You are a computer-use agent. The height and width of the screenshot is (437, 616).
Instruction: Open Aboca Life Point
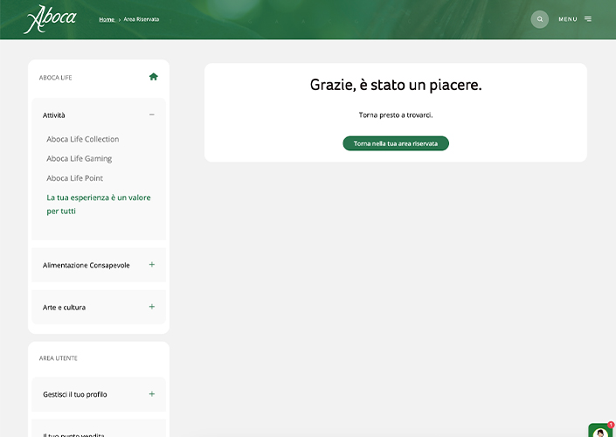pos(74,178)
